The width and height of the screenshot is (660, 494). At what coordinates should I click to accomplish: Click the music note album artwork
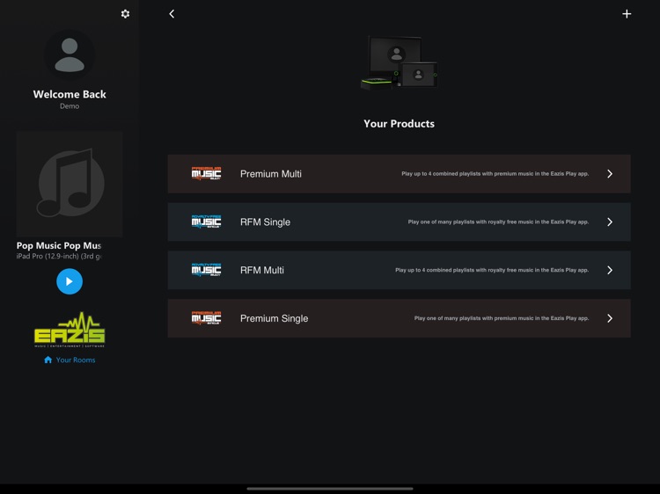point(70,184)
